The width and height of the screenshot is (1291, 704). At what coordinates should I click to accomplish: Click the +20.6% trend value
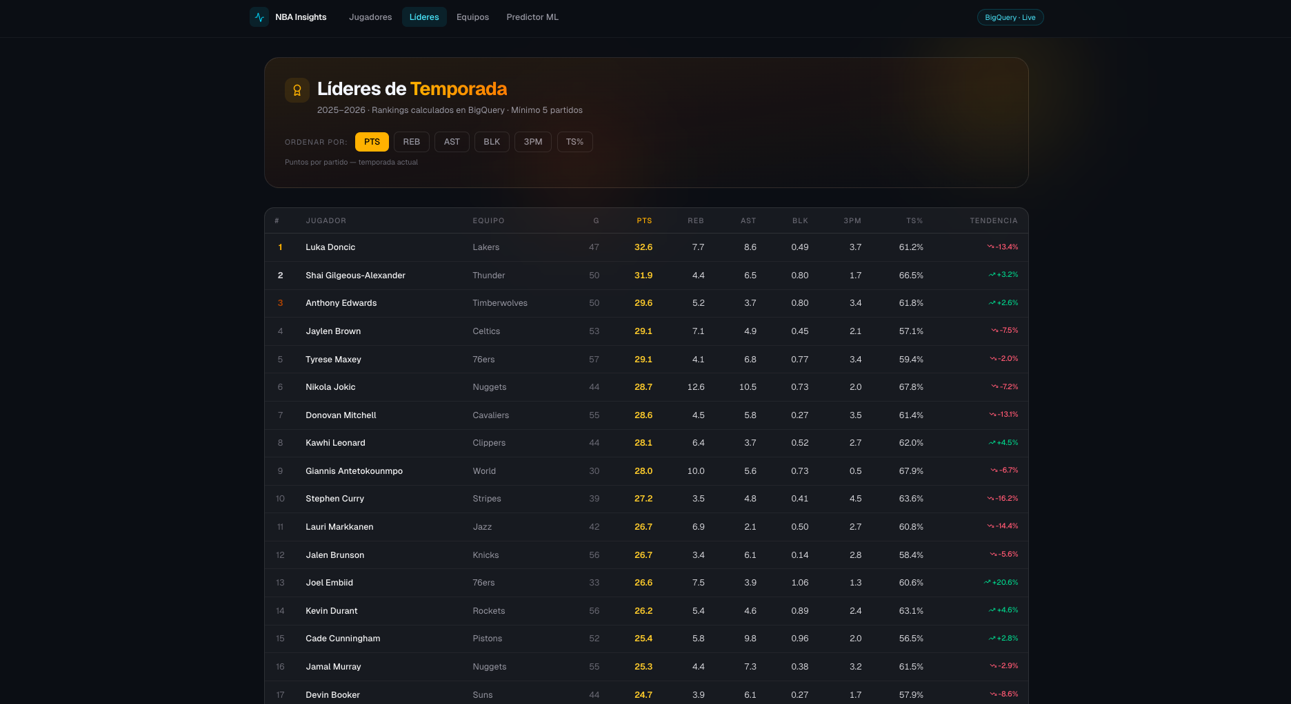1005,583
